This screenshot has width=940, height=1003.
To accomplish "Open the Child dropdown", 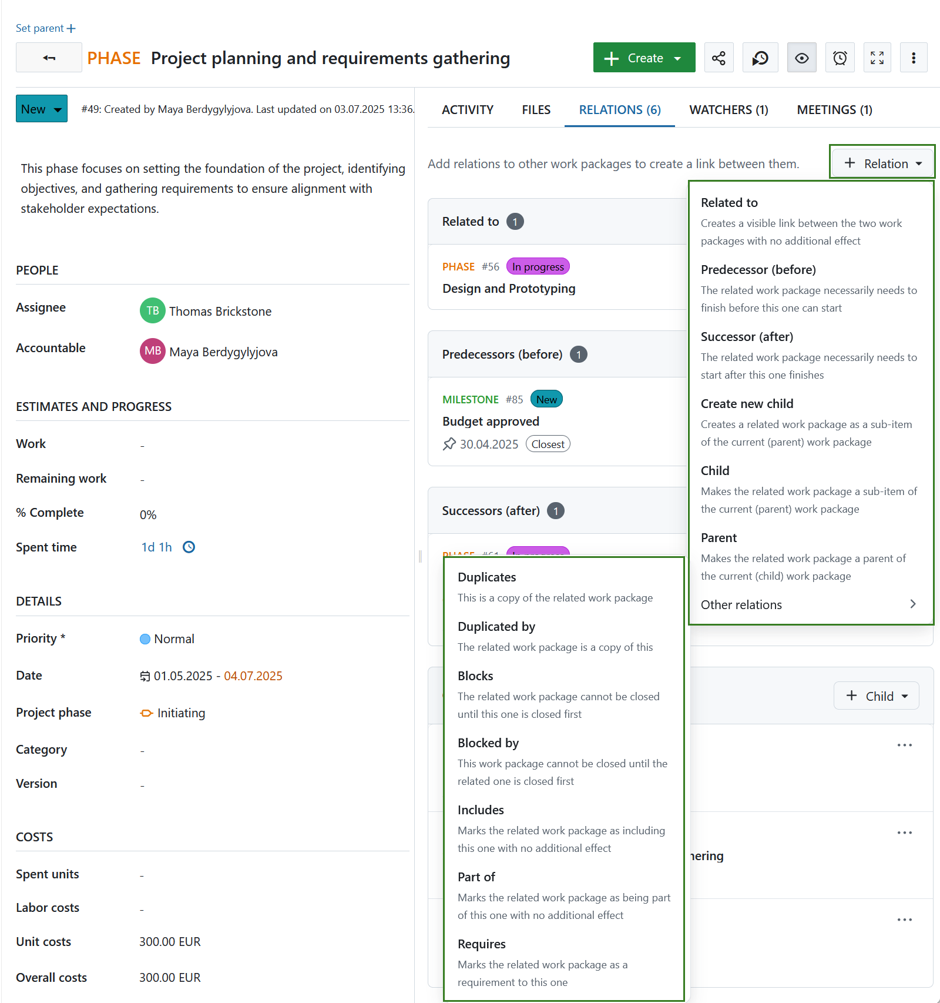I will click(x=876, y=696).
